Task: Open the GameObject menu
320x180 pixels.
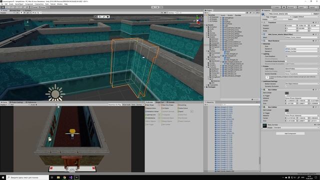Action: (x=19, y=4)
